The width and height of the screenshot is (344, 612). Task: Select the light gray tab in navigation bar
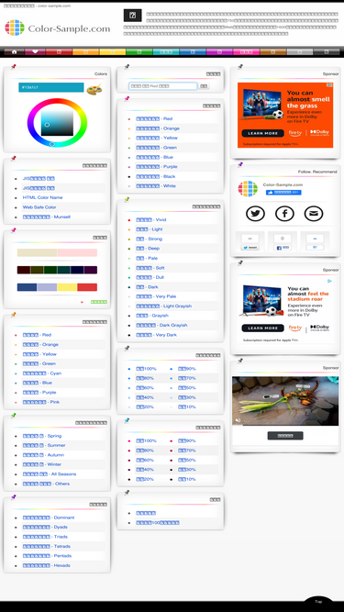(300, 51)
